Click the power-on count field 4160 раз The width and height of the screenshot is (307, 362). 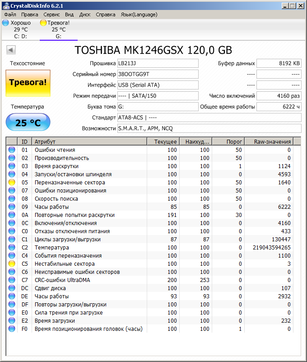click(x=279, y=96)
